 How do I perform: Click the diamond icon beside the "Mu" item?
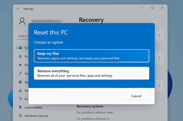point(20,65)
